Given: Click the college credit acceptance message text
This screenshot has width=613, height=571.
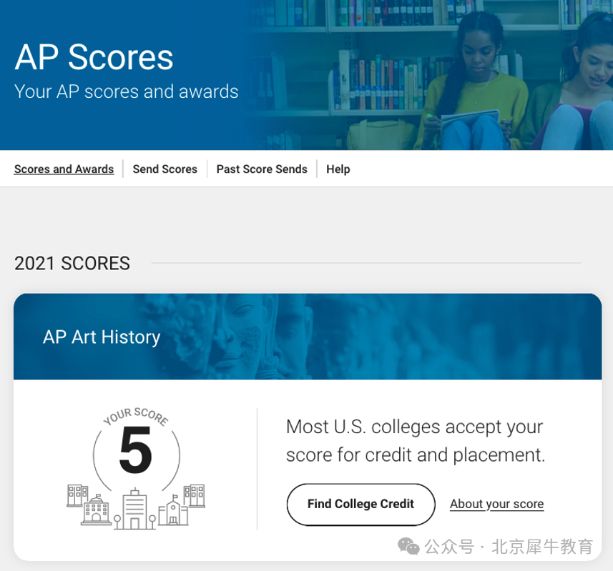Looking at the screenshot, I should 415,440.
